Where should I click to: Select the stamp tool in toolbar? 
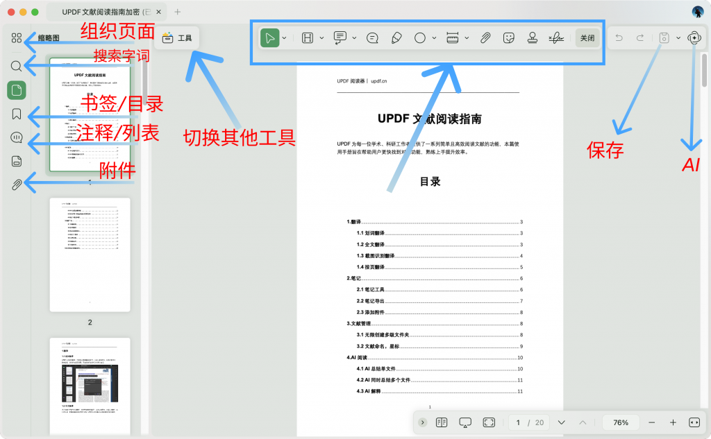[533, 38]
